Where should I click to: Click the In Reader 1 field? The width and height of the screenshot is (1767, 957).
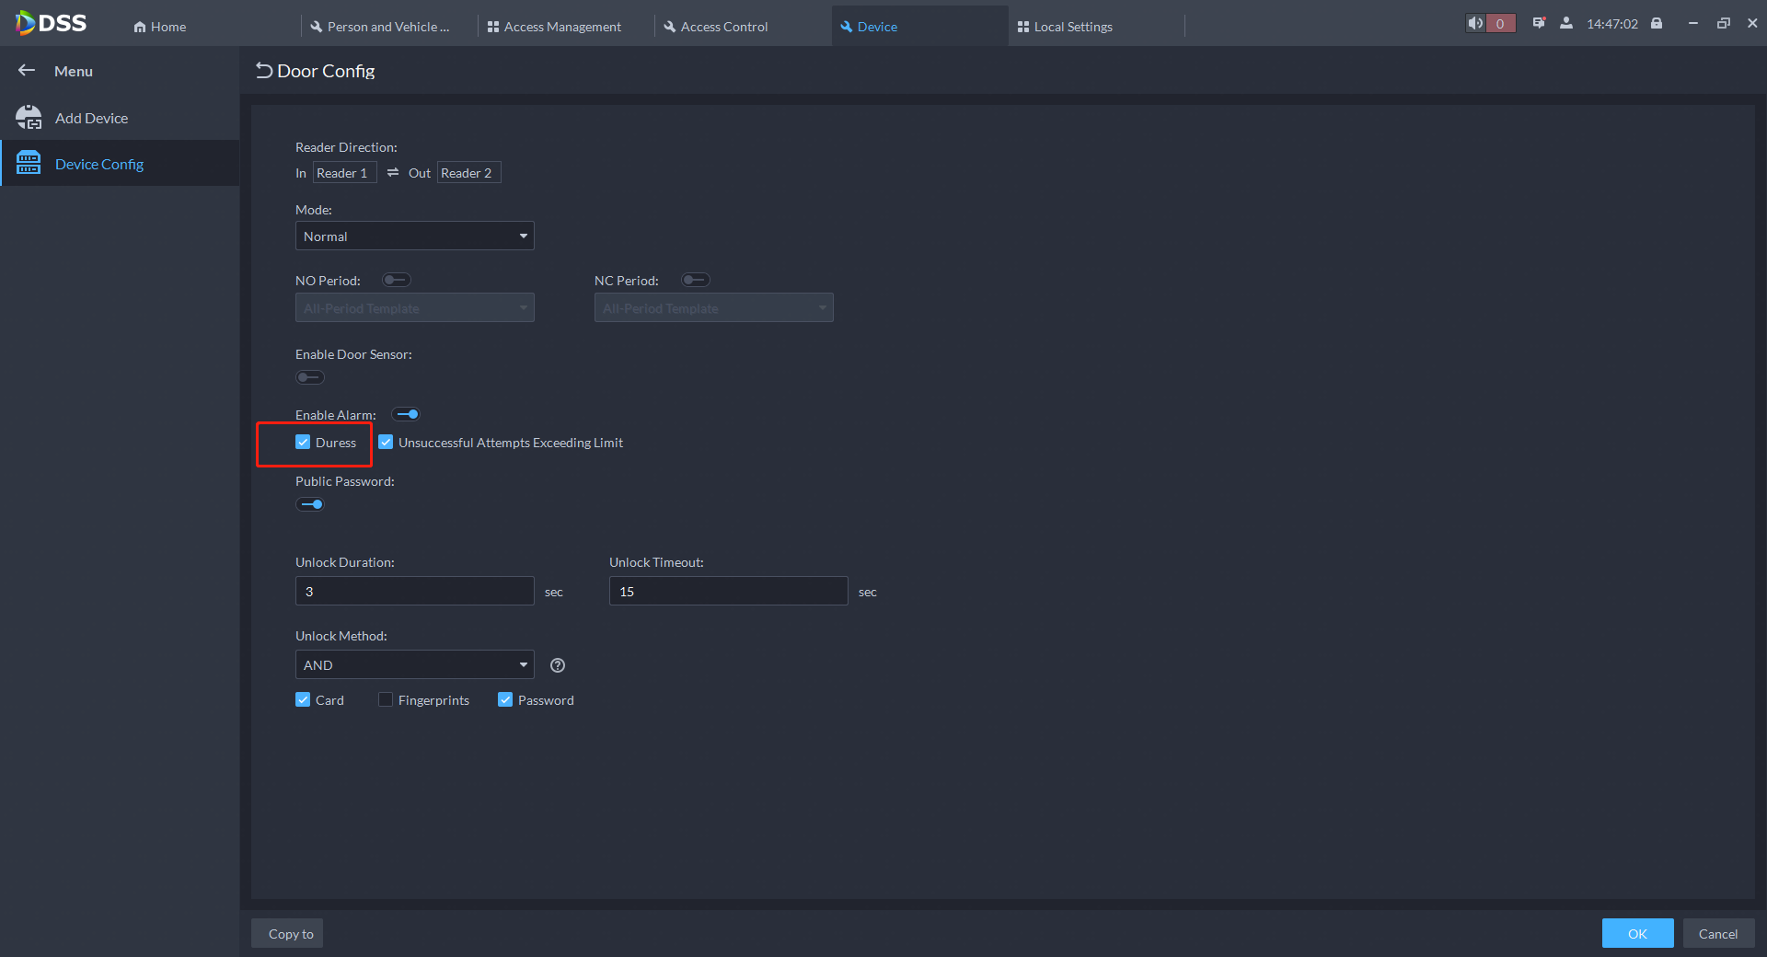[344, 172]
